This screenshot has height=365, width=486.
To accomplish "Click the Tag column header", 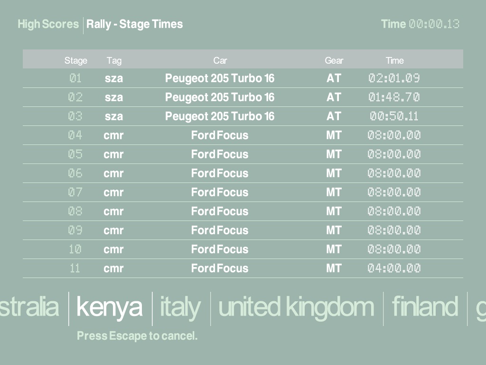I will [x=114, y=60].
